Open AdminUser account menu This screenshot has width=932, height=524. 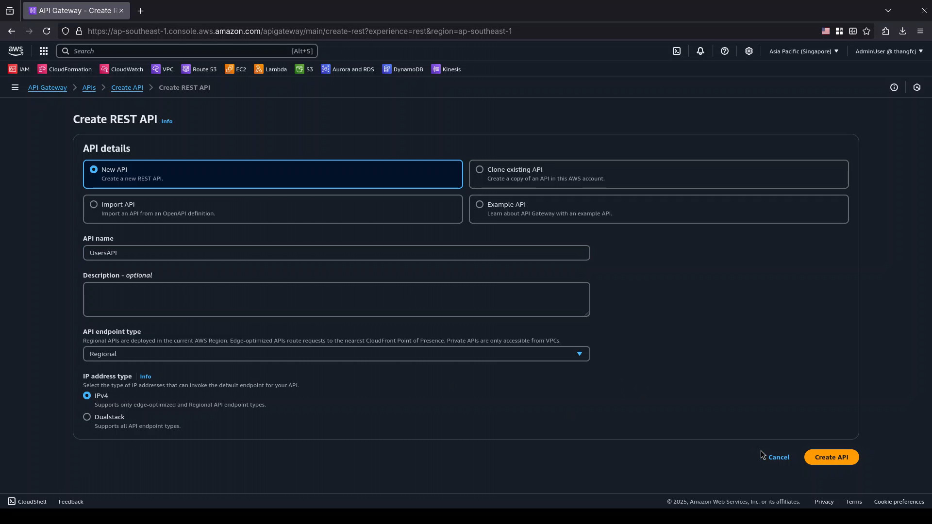[889, 51]
